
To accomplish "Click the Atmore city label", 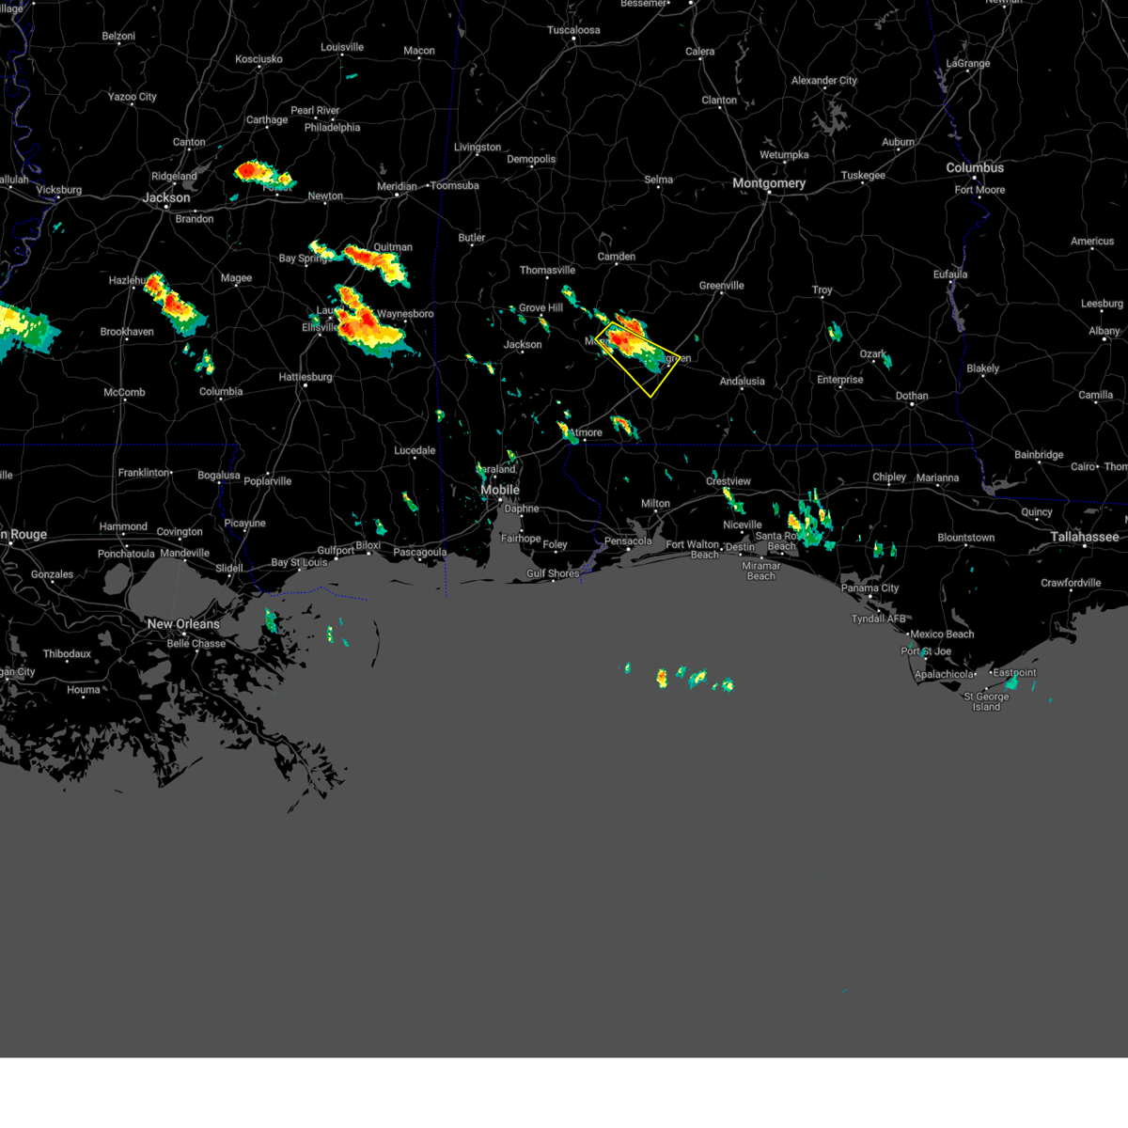I will pos(587,433).
